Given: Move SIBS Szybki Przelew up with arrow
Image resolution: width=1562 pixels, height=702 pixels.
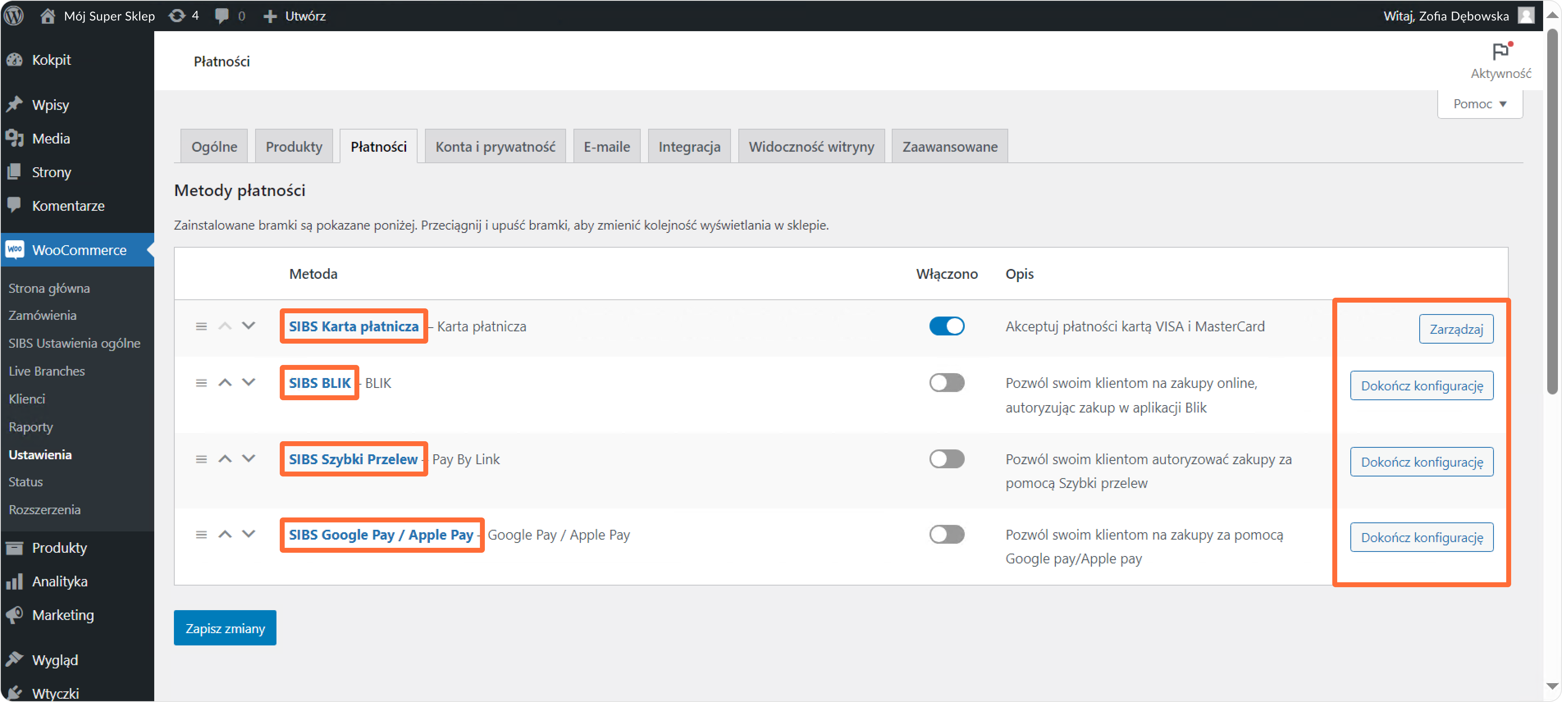Looking at the screenshot, I should [x=225, y=459].
